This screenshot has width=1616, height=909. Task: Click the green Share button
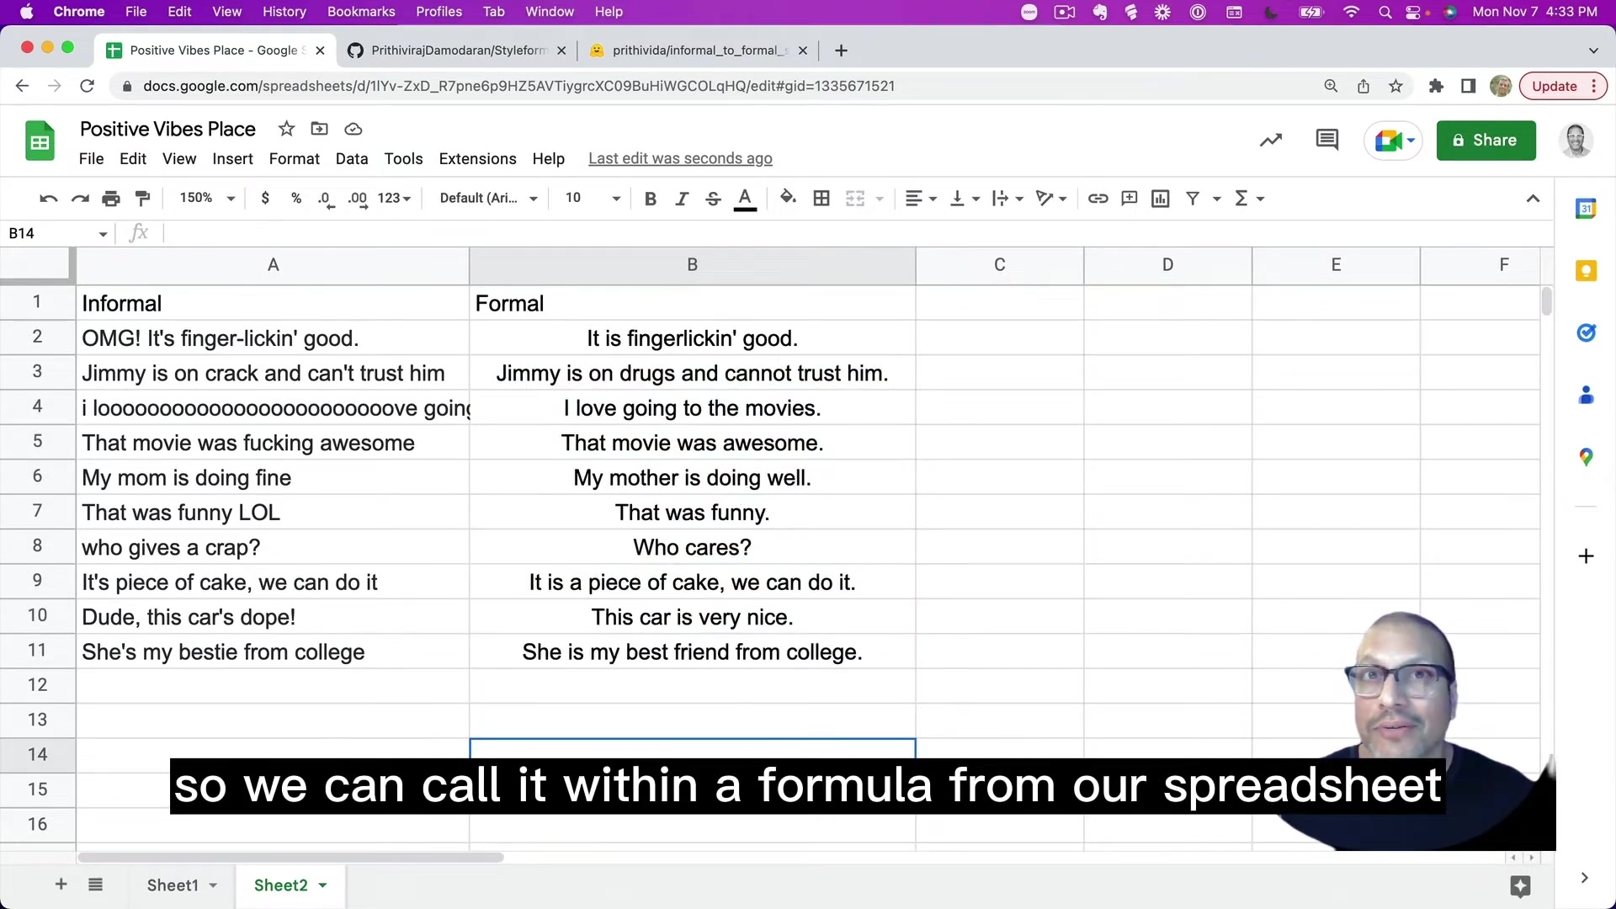tap(1486, 141)
